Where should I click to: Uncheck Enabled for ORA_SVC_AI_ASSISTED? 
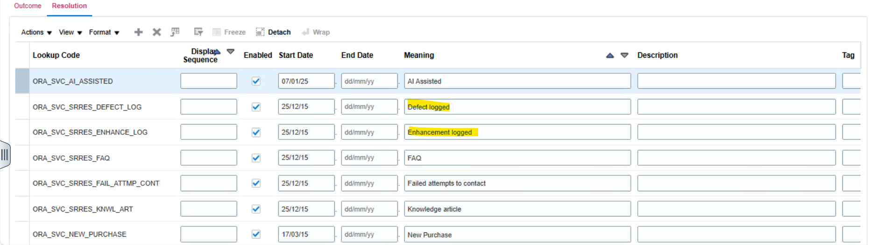256,81
